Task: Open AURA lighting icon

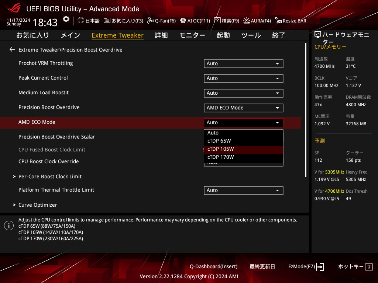Action: [x=246, y=21]
